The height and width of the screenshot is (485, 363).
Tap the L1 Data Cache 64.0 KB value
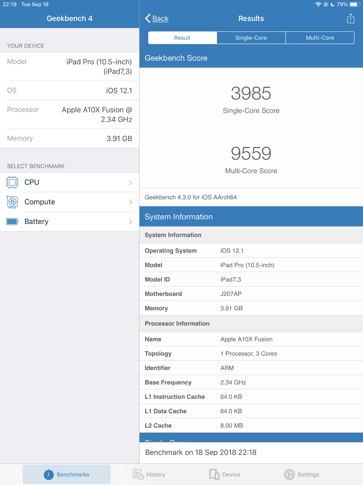(231, 411)
